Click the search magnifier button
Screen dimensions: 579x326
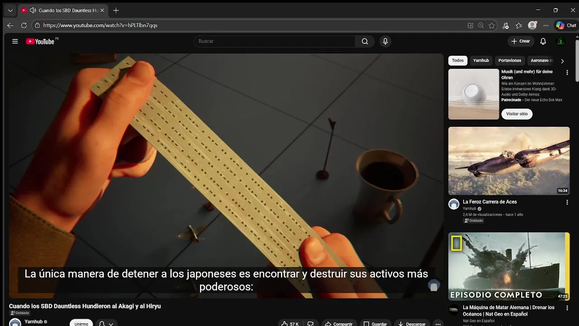click(x=365, y=41)
